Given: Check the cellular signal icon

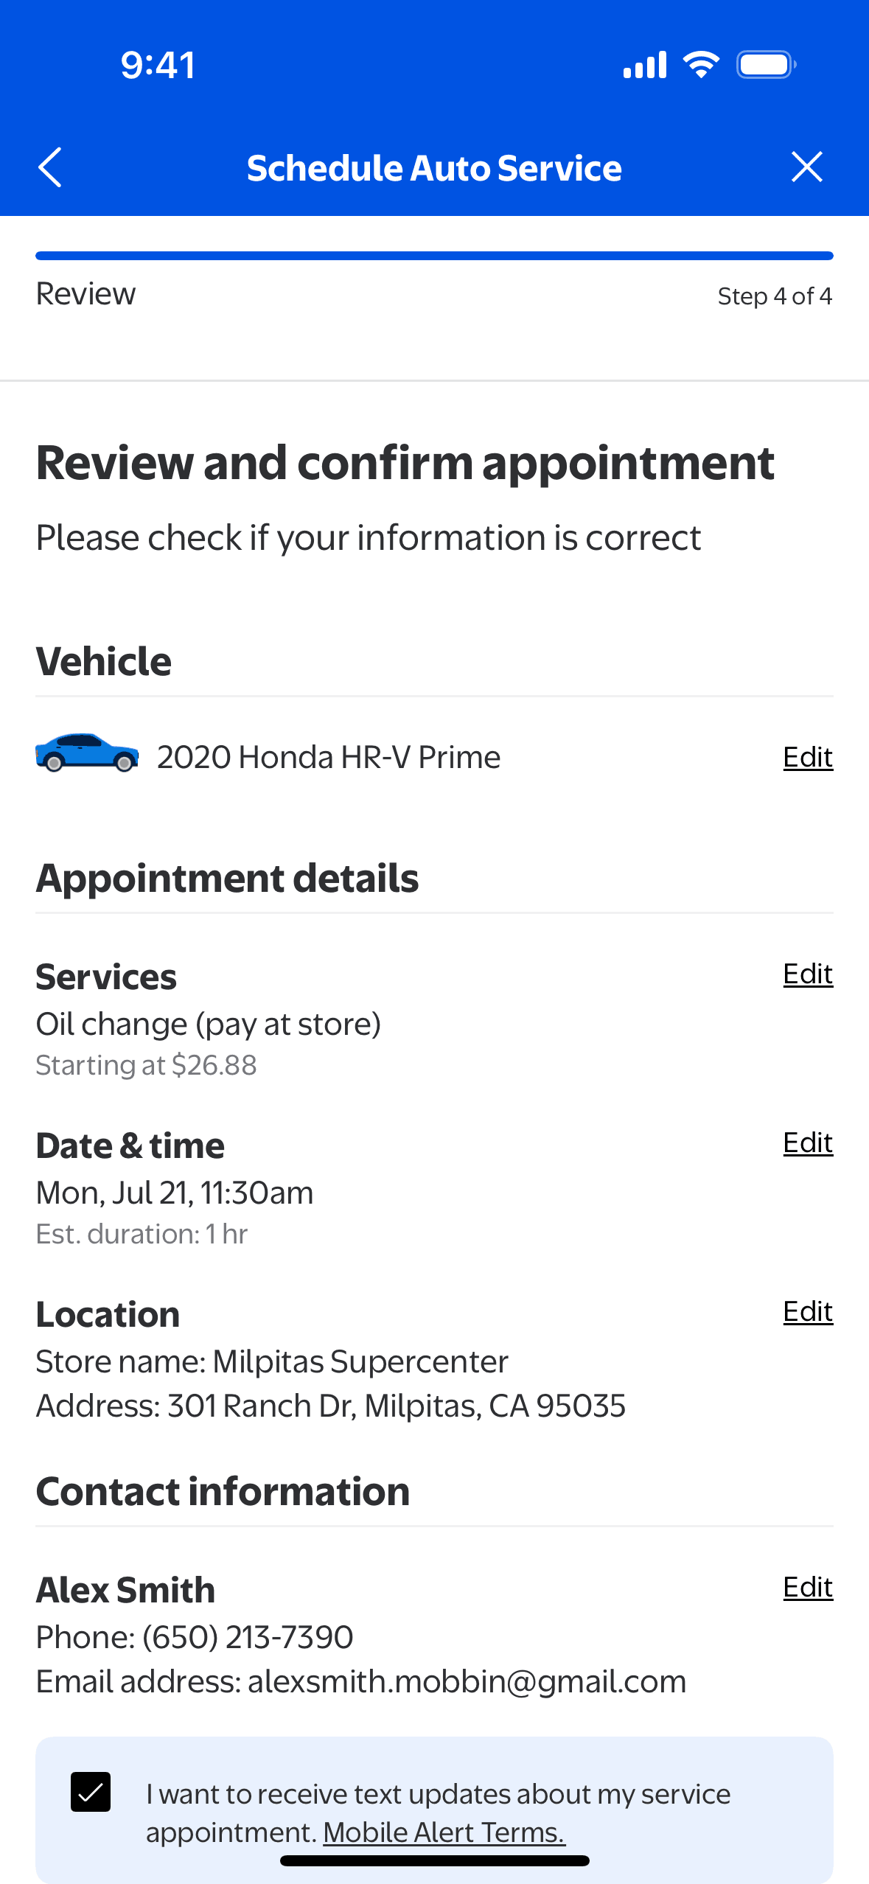Looking at the screenshot, I should (x=644, y=65).
